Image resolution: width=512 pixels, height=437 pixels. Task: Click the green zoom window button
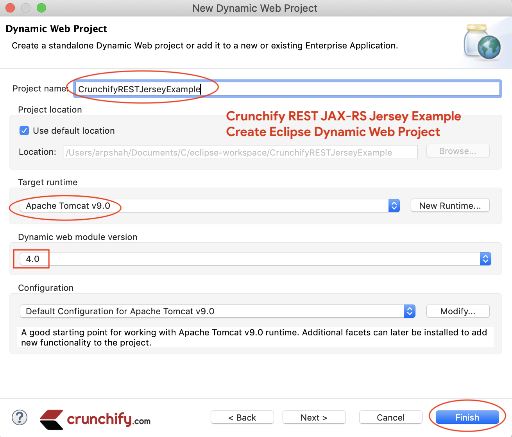tap(41, 8)
